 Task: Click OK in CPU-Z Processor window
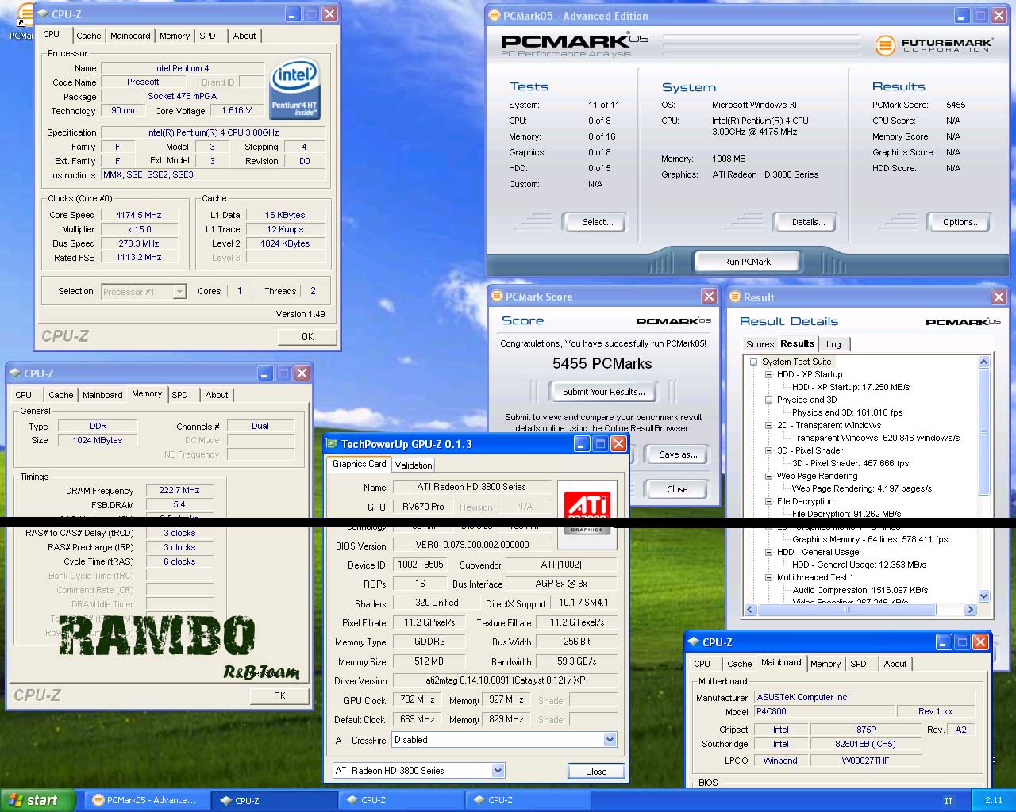[307, 337]
